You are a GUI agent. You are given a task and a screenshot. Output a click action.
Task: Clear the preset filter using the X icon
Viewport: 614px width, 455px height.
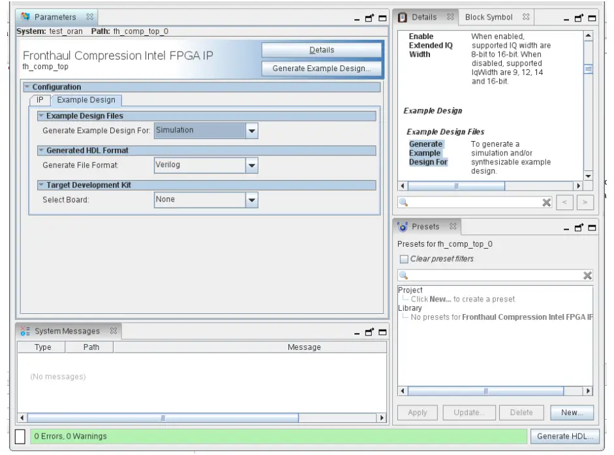(587, 275)
